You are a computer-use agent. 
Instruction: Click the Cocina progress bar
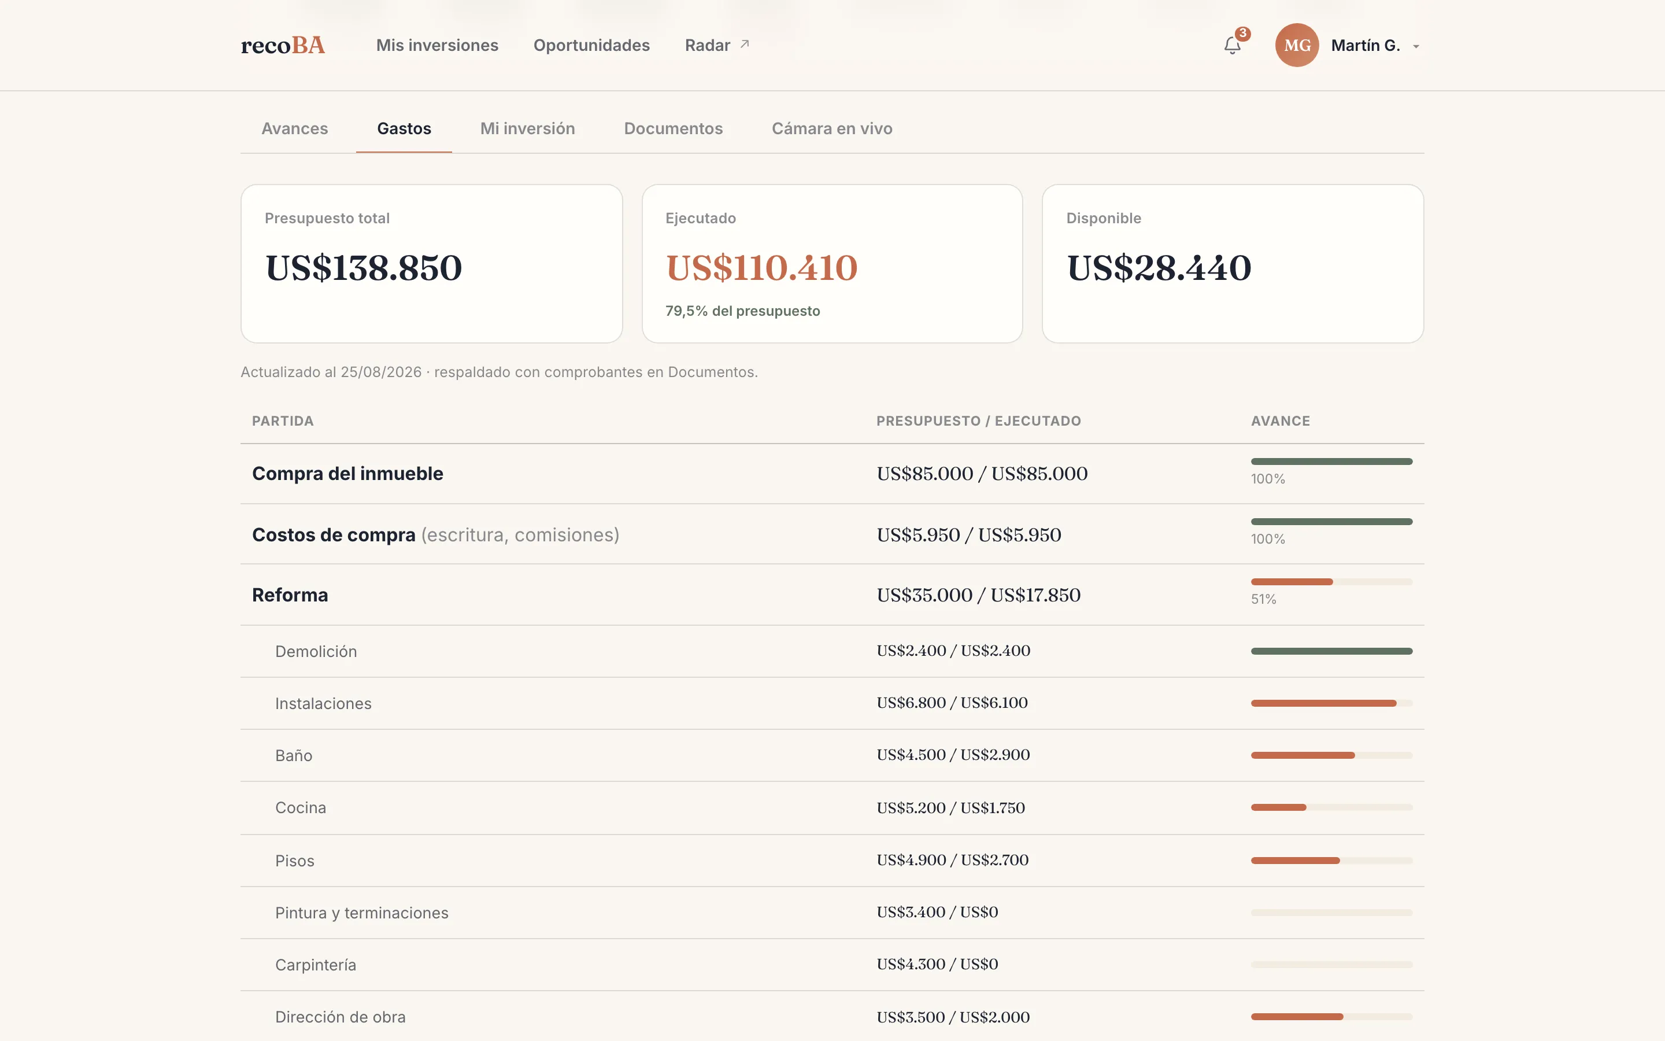pyautogui.click(x=1331, y=807)
